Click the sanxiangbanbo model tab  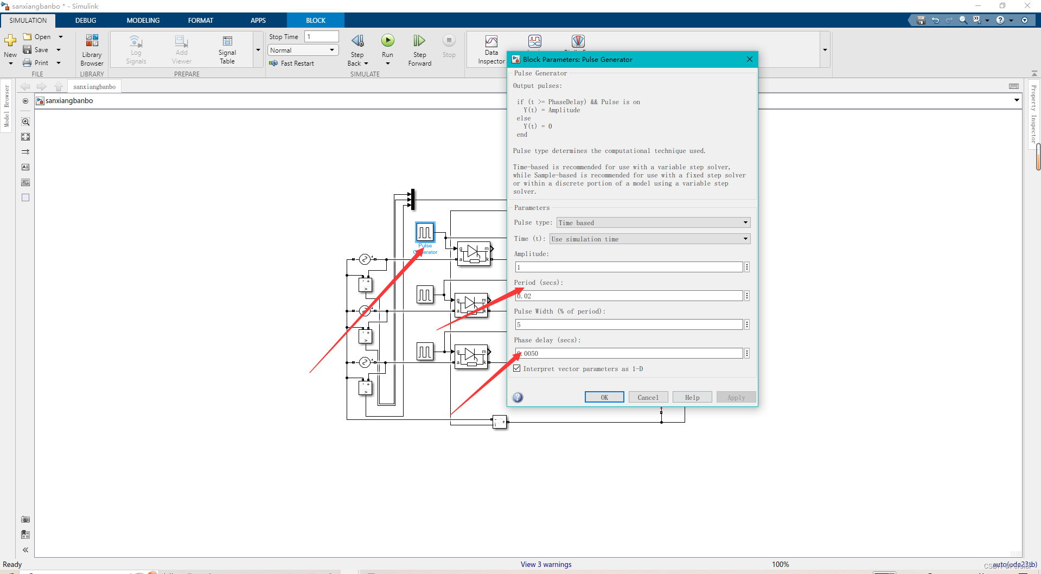(x=94, y=87)
